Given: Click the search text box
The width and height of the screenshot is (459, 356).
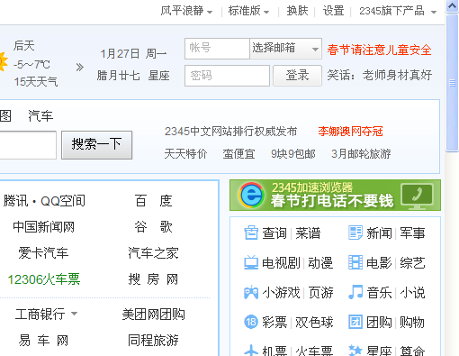Looking at the screenshot, I should (x=28, y=145).
